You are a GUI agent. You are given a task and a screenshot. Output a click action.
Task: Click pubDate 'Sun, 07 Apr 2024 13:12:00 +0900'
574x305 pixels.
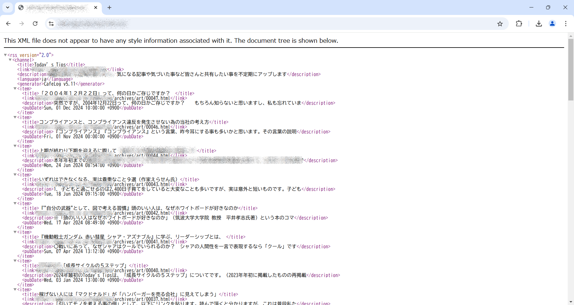[x=82, y=251]
